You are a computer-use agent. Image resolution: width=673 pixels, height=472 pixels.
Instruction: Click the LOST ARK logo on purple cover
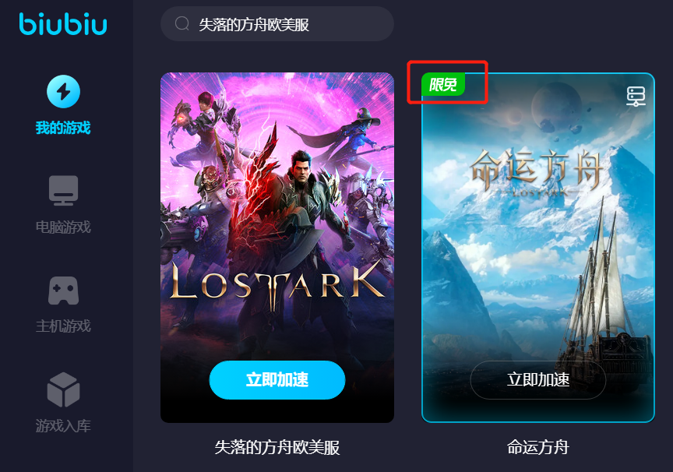(277, 284)
